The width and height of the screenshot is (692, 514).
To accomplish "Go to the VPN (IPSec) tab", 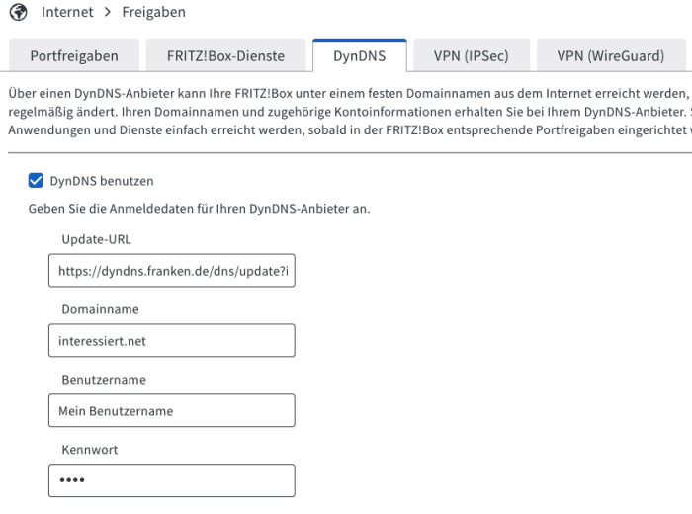I will point(470,56).
